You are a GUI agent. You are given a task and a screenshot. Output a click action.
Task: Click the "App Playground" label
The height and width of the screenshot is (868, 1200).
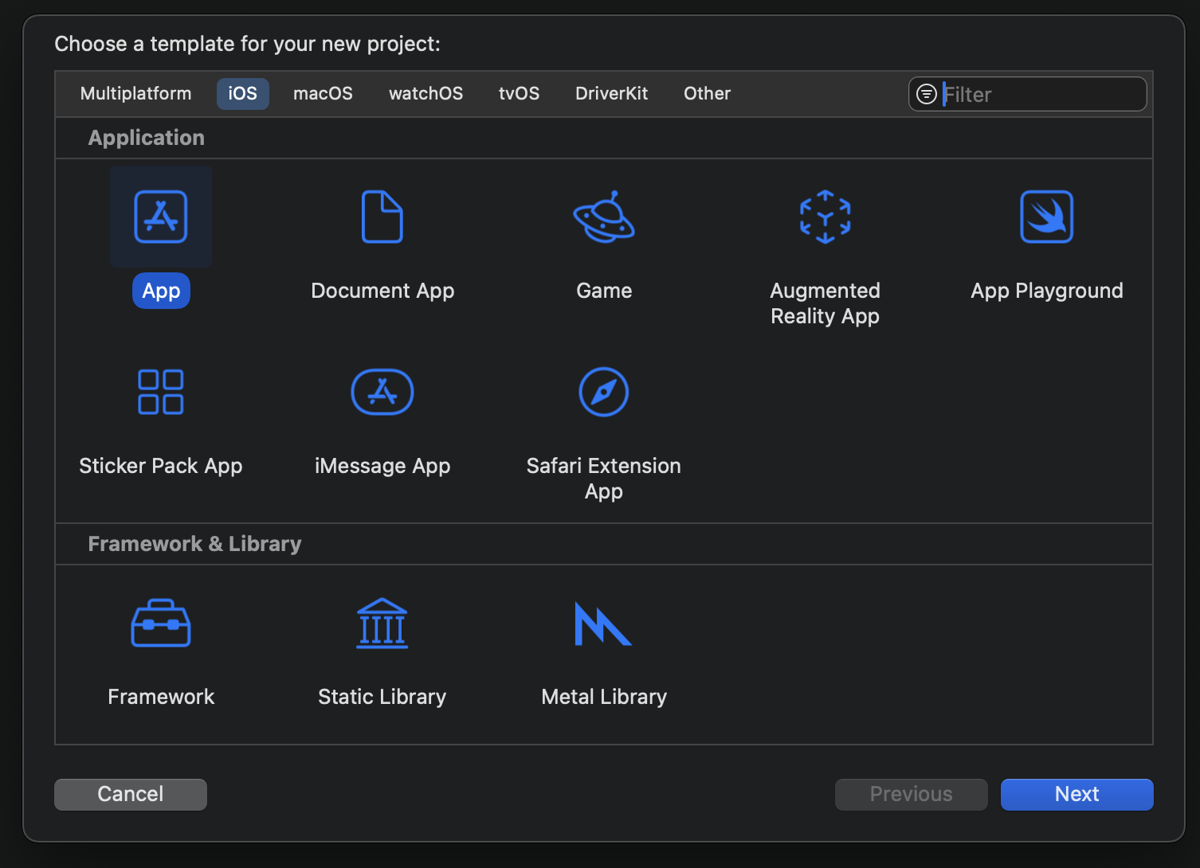(x=1047, y=291)
